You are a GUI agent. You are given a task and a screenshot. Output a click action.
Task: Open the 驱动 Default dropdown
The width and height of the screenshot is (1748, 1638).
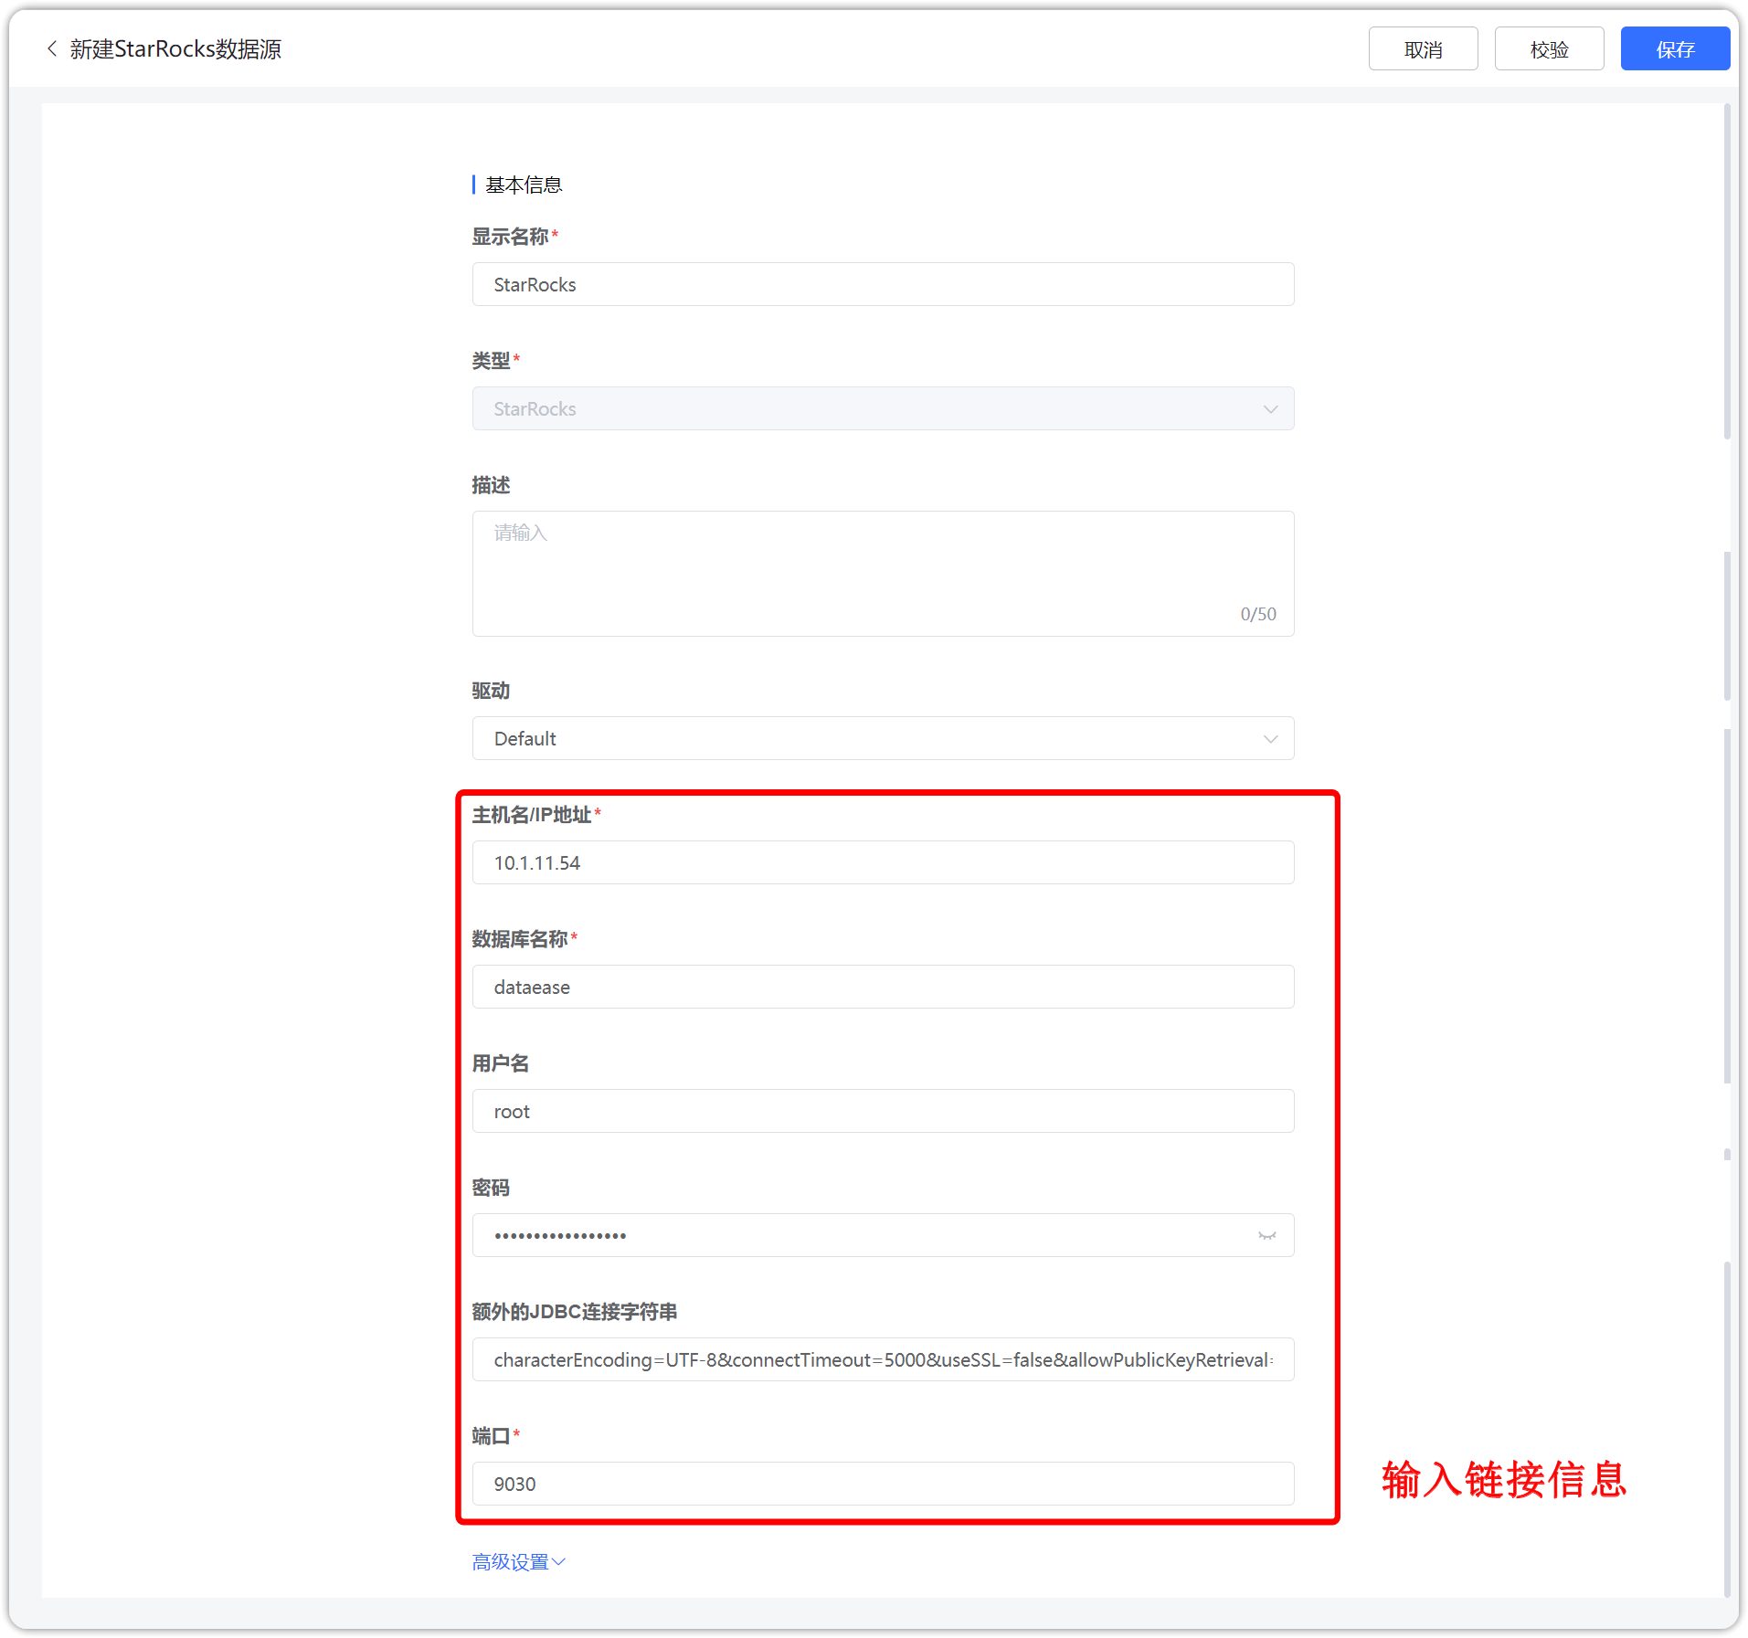click(x=883, y=738)
